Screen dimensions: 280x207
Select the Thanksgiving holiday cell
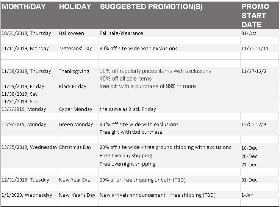click(78, 71)
